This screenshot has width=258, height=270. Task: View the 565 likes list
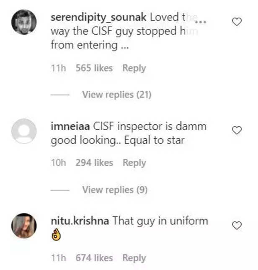94,68
